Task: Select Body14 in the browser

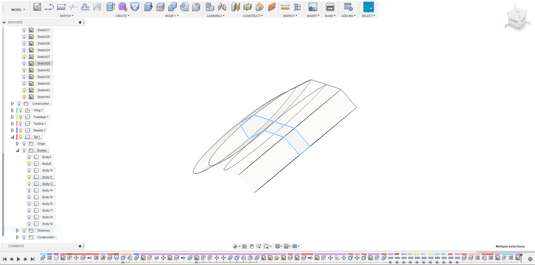Action: [47, 190]
